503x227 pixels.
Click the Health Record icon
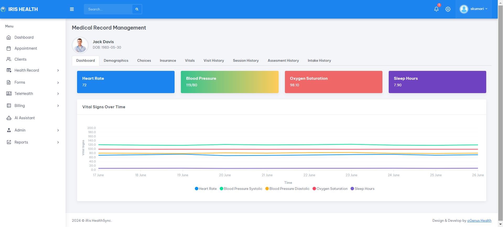coord(9,70)
